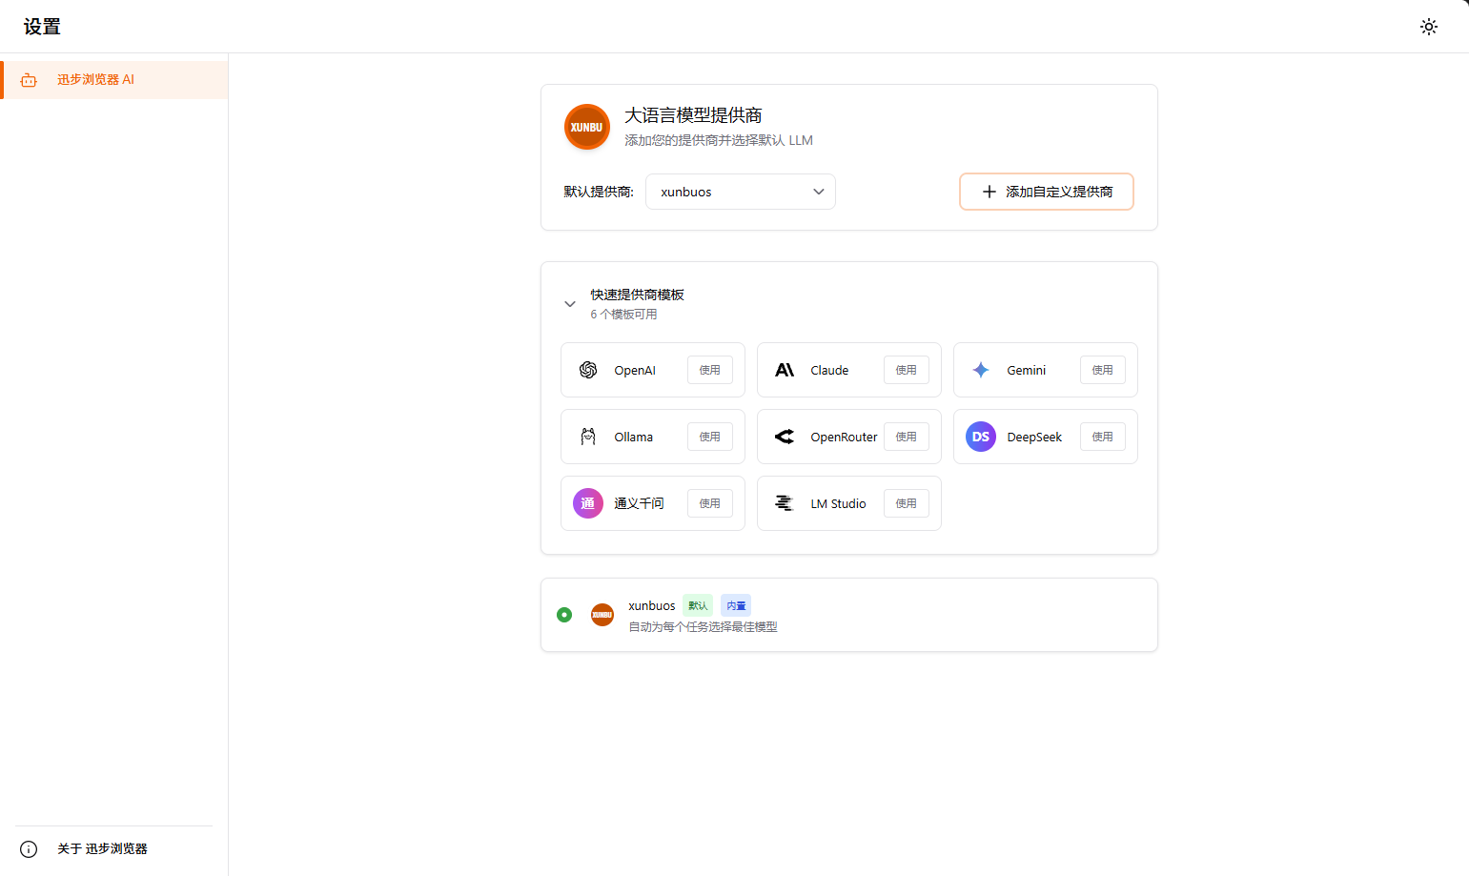
Task: Use the OpenRouter template via 使用
Action: 906,437
